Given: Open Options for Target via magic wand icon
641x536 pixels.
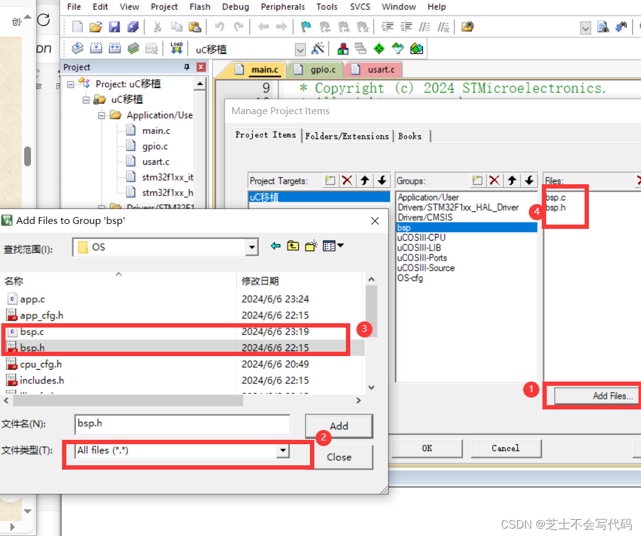Looking at the screenshot, I should [317, 48].
